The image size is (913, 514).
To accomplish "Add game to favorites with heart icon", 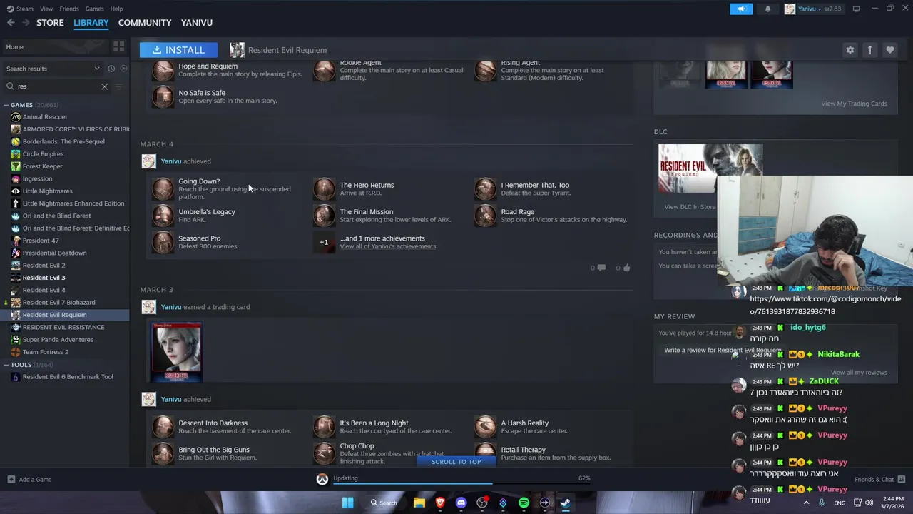I will click(889, 50).
